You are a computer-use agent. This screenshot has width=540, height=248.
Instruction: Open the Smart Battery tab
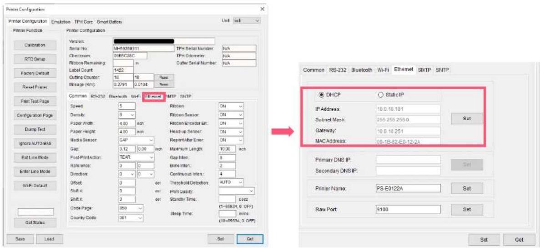click(110, 22)
